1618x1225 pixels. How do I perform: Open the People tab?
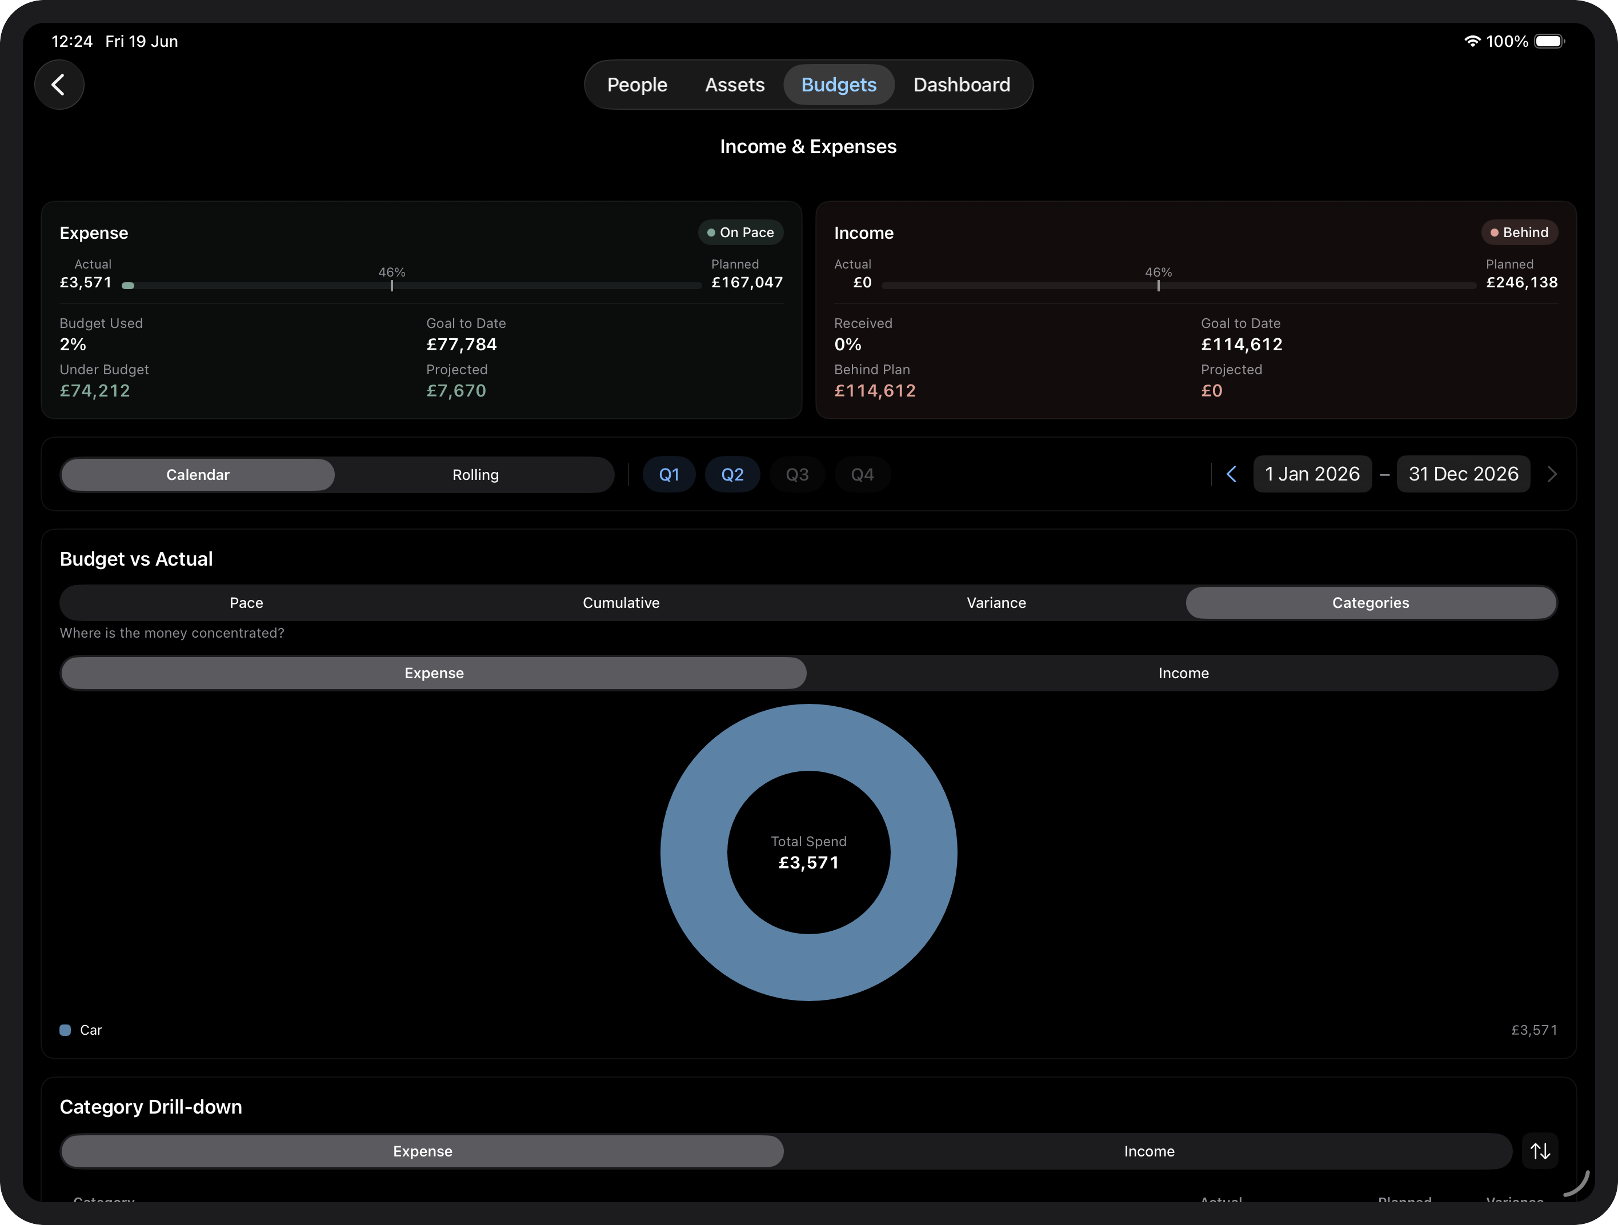point(637,85)
